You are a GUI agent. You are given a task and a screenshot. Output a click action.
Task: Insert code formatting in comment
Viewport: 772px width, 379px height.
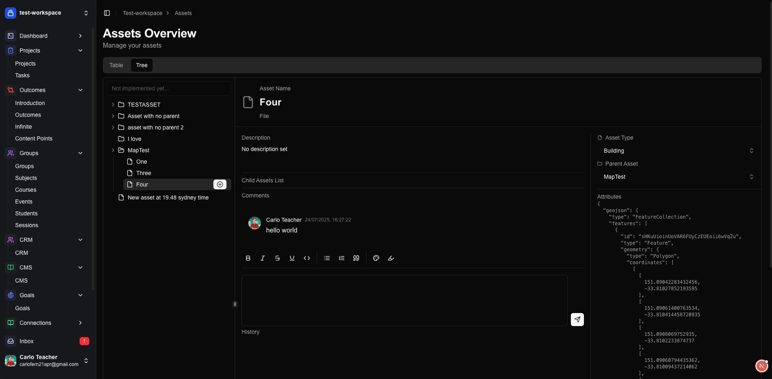coord(307,258)
